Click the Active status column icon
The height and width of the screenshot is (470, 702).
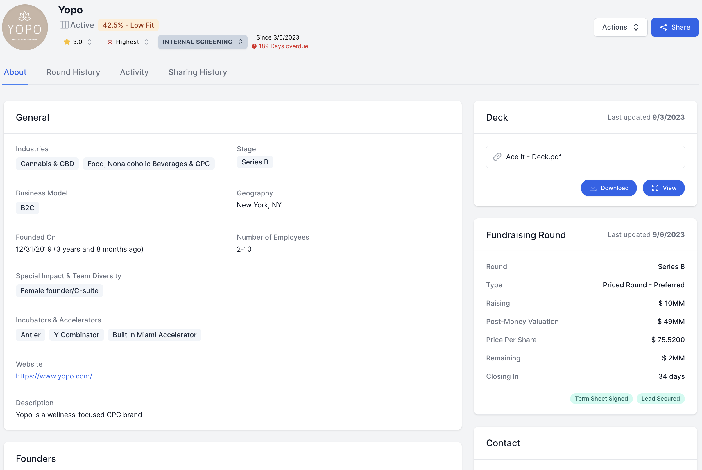[64, 25]
